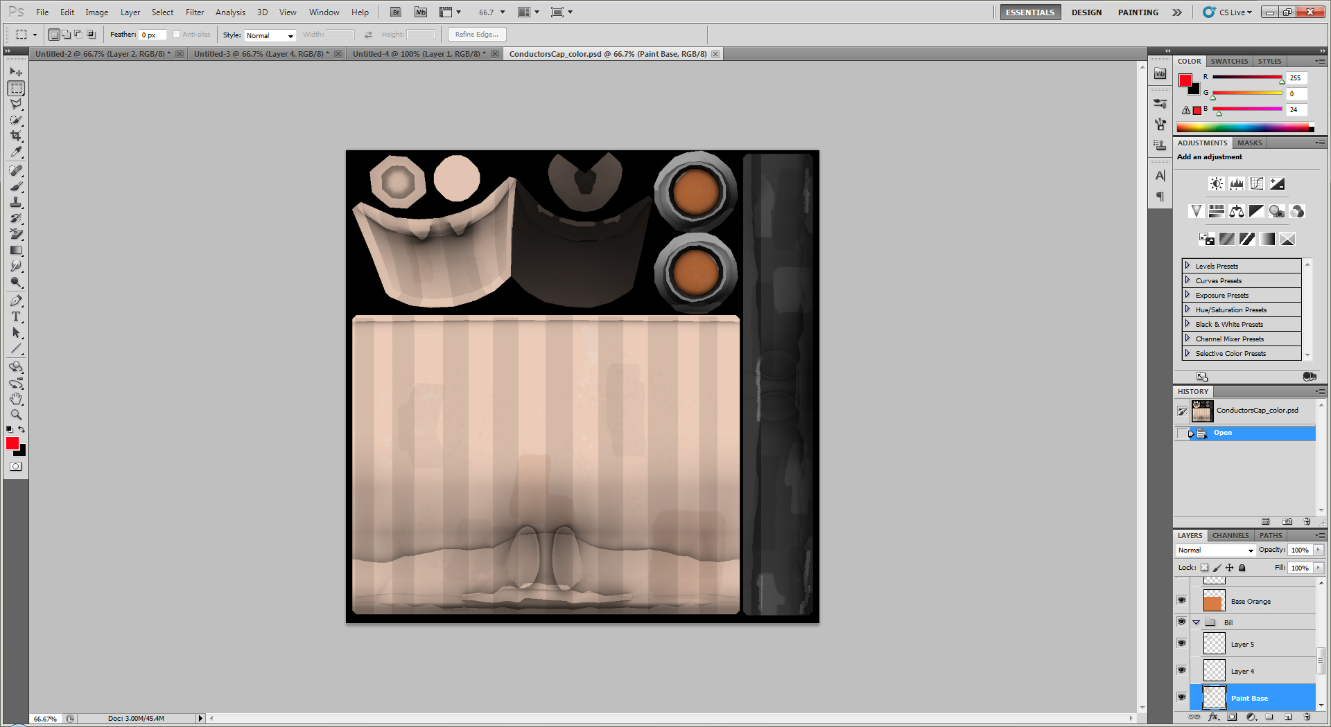
Task: Expand Channel Mixer Presets list
Action: pos(1187,339)
